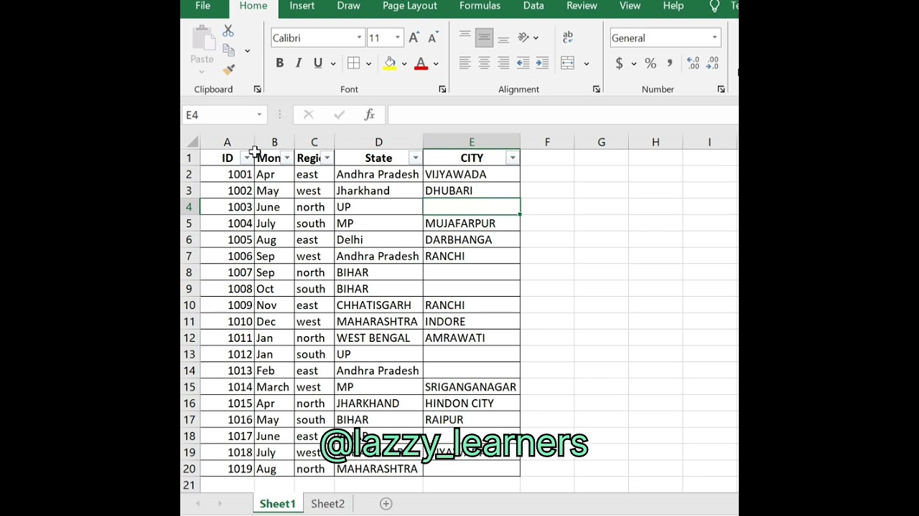Click Decrease Decimal icon
Image resolution: width=919 pixels, height=516 pixels.
pyautogui.click(x=712, y=63)
